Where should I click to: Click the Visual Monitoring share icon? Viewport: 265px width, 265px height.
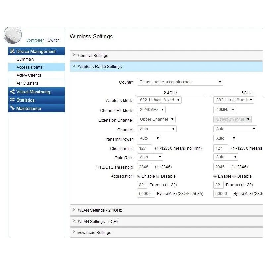(x=12, y=92)
